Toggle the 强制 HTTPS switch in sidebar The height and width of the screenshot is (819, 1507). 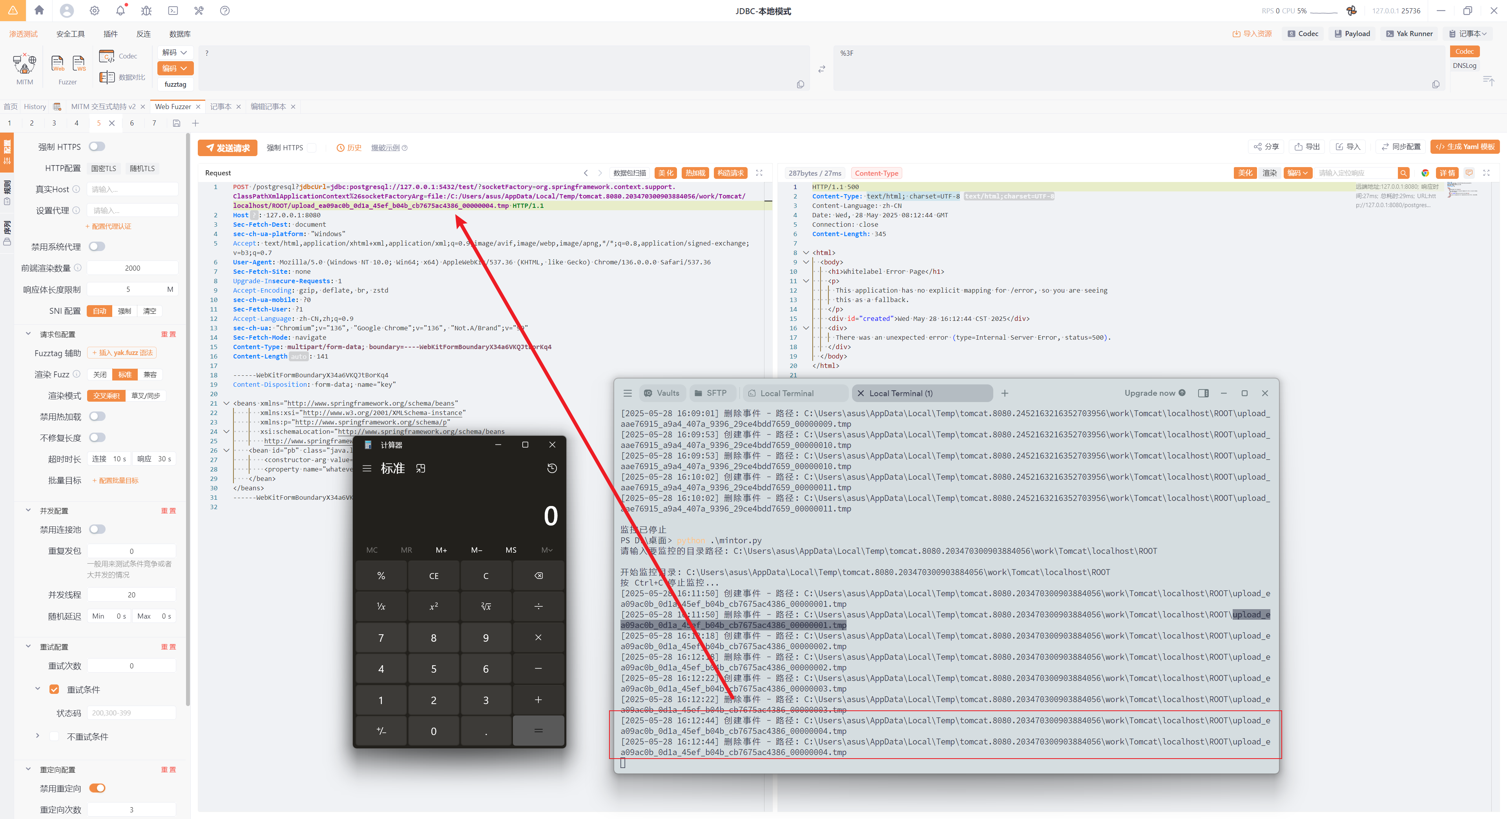(x=97, y=147)
